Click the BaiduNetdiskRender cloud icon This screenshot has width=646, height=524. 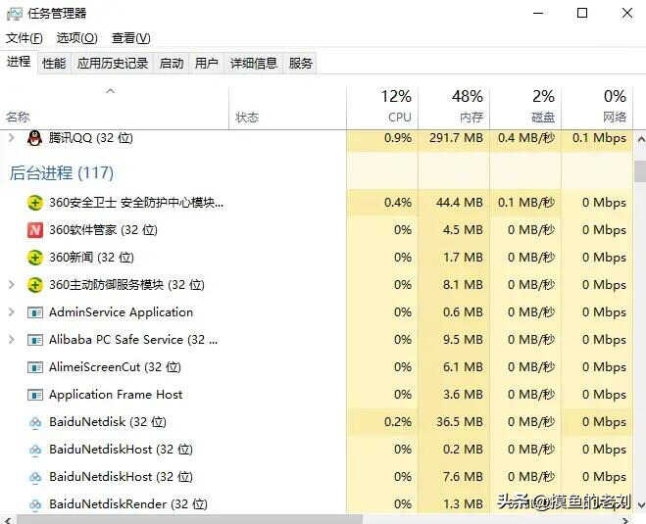pyautogui.click(x=35, y=504)
